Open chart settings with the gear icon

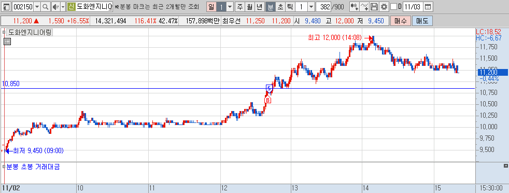pyautogui.click(x=384, y=7)
